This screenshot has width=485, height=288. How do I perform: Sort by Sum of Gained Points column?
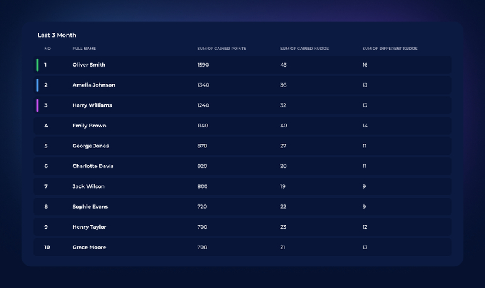(x=221, y=49)
